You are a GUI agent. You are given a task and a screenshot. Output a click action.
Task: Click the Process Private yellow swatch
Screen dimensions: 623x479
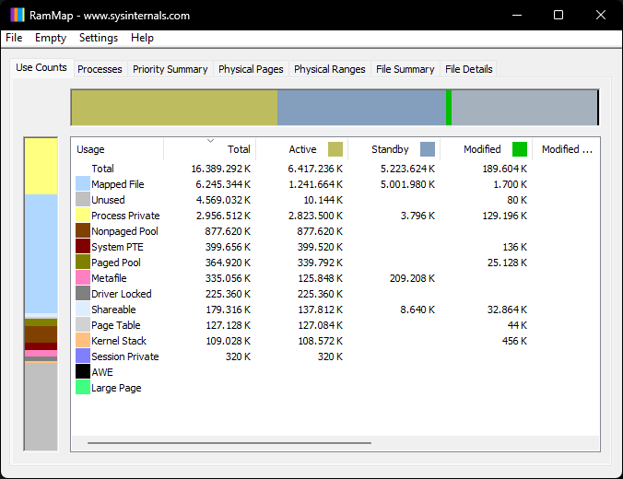pos(83,216)
